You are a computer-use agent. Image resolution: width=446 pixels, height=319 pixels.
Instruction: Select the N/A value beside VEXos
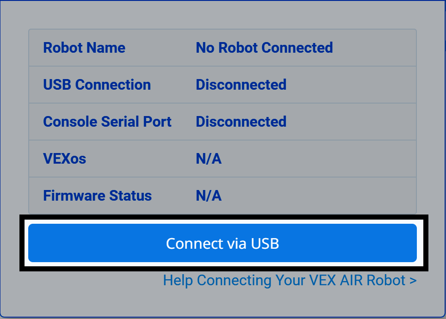tap(209, 159)
